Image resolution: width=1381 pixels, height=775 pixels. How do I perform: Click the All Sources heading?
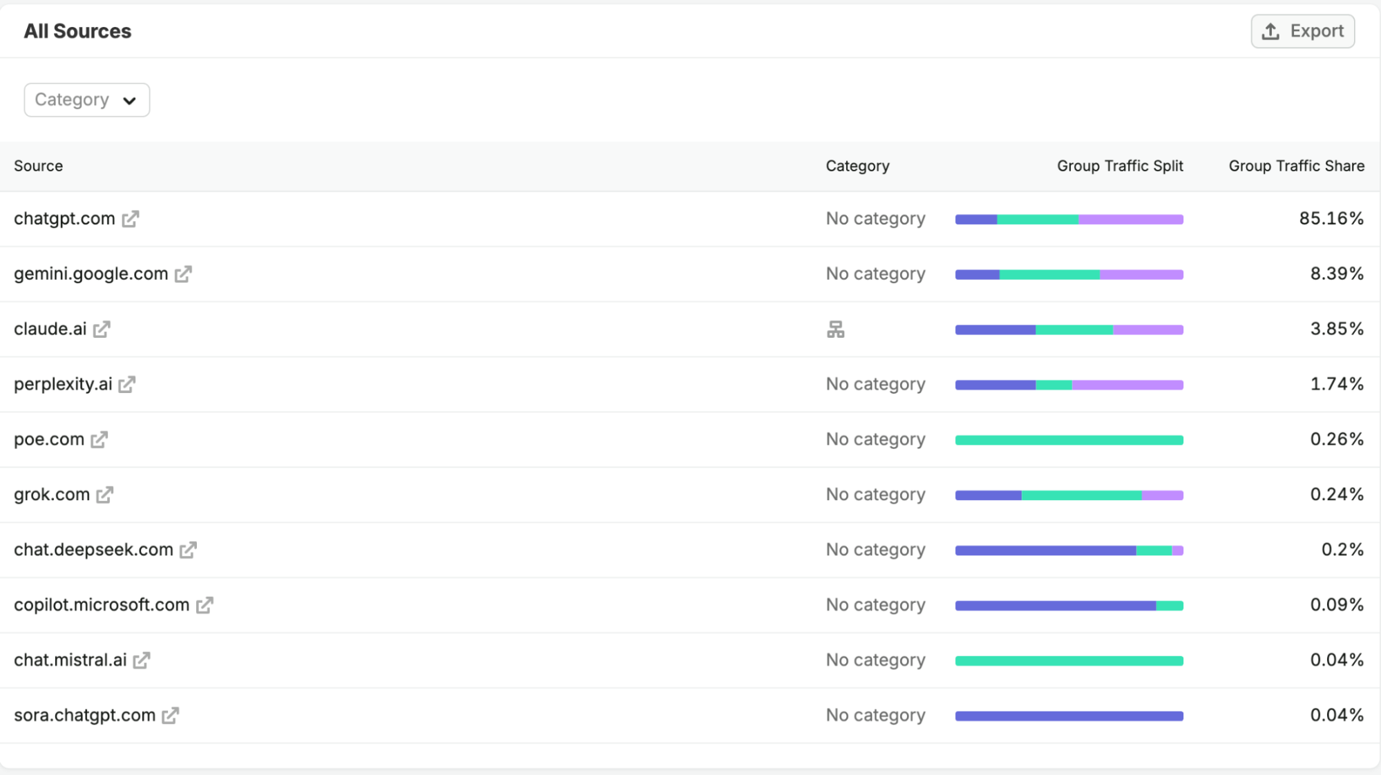click(77, 31)
